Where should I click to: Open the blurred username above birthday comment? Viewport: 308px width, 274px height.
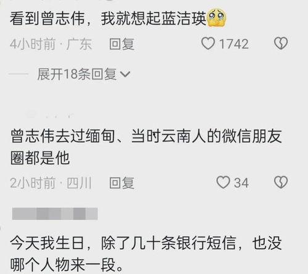[x=55, y=214]
